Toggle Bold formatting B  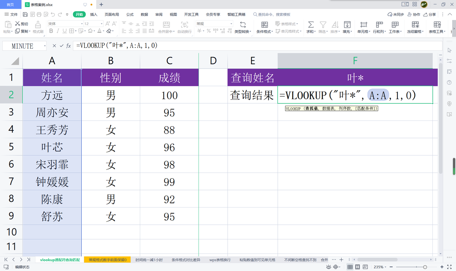(51, 31)
